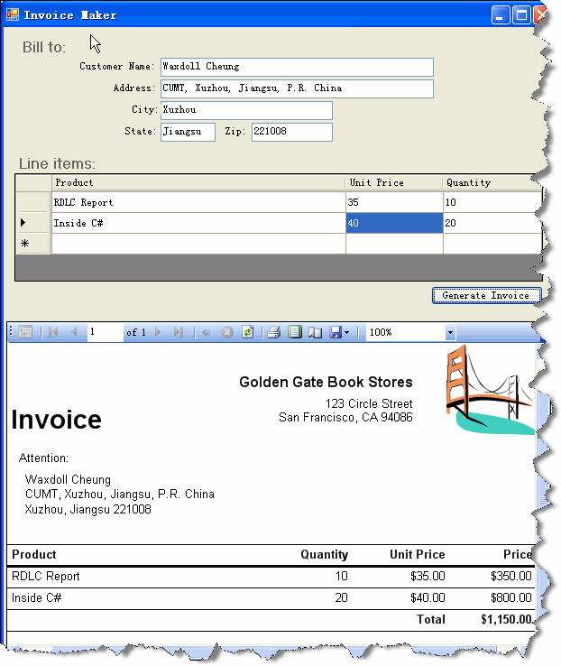Edit the City field

pyautogui.click(x=246, y=110)
